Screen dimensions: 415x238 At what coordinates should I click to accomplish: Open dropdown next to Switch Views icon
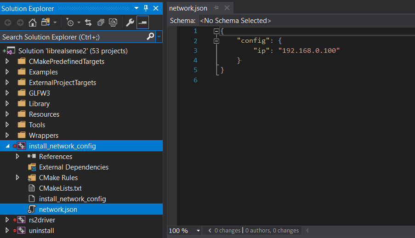55,23
